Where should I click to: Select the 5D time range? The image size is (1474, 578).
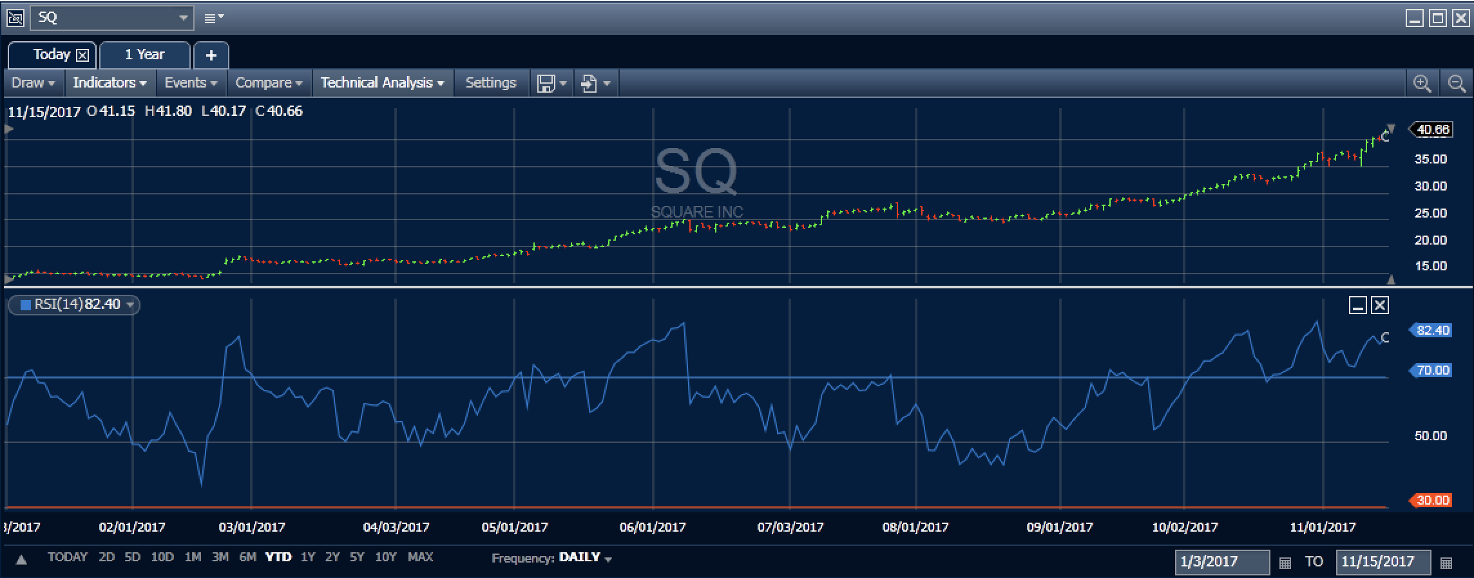coord(132,557)
